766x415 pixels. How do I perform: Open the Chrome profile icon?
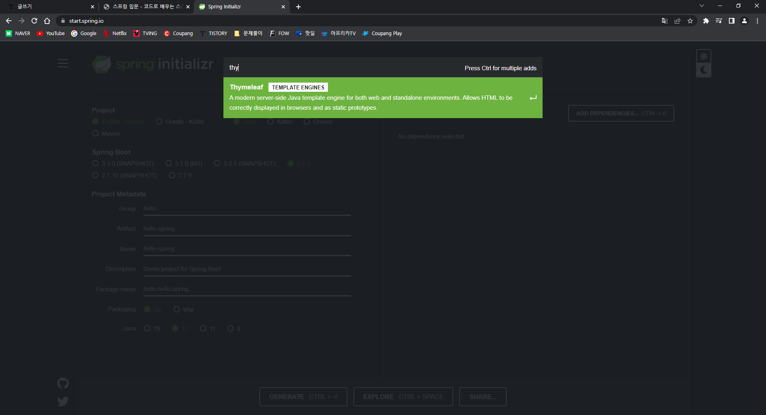(744, 21)
